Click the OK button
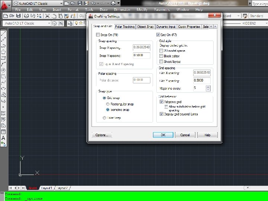 163,135
